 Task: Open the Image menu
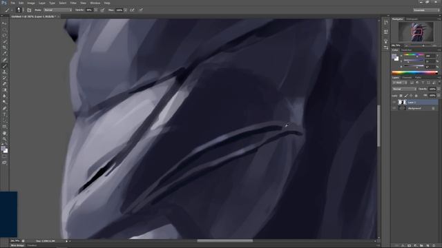pyautogui.click(x=31, y=3)
